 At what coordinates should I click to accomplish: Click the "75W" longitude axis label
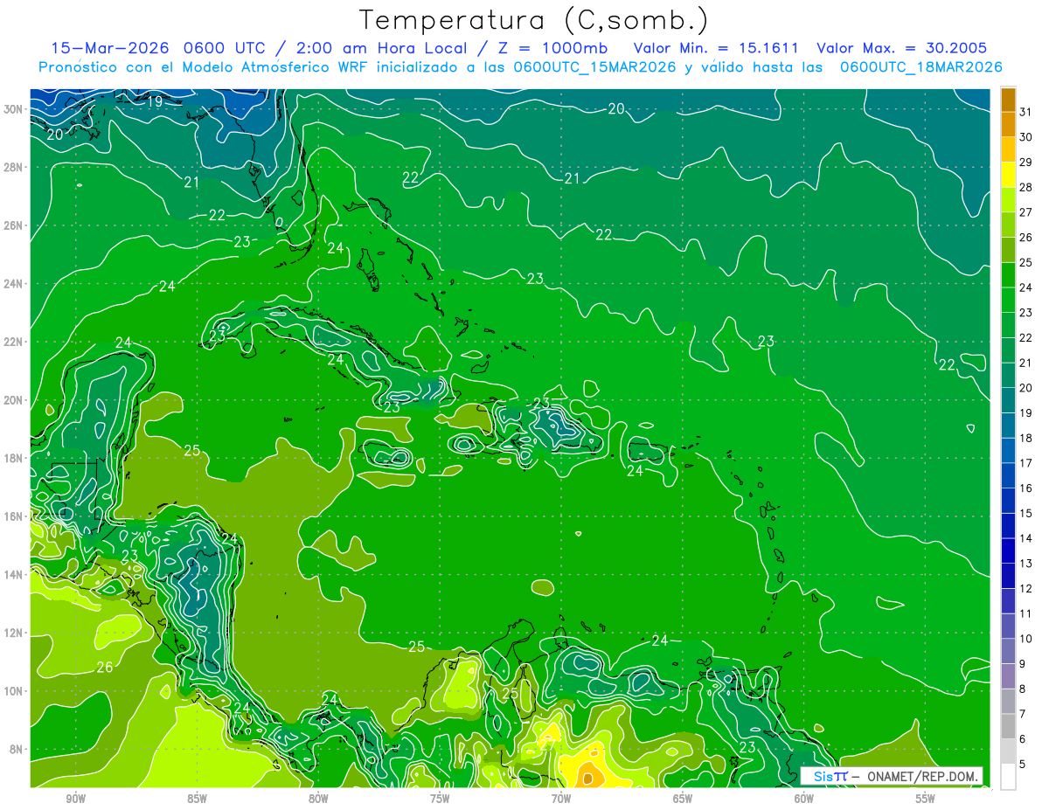pyautogui.click(x=440, y=799)
